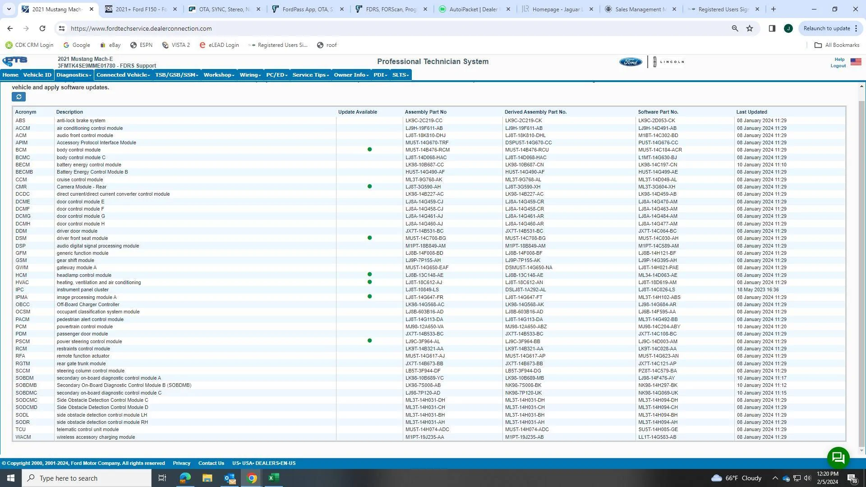The image size is (866, 487).
Task: Open the SLTS dropdown menu
Action: 401,75
